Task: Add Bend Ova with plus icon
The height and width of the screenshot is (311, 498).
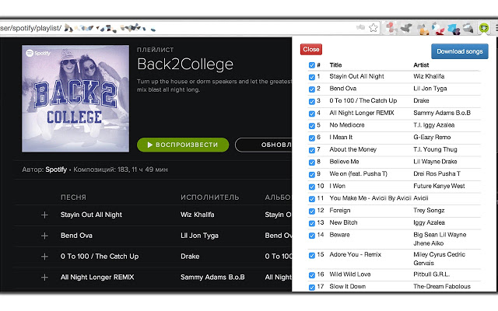Action: coord(44,236)
